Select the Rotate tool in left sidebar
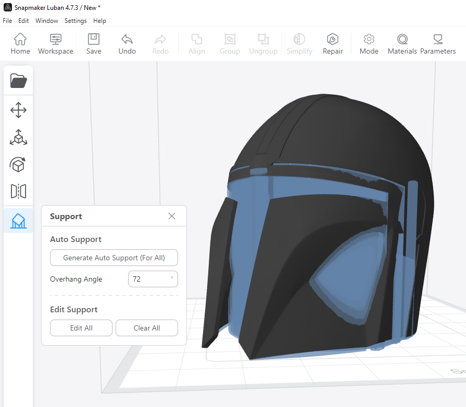 coord(18,165)
